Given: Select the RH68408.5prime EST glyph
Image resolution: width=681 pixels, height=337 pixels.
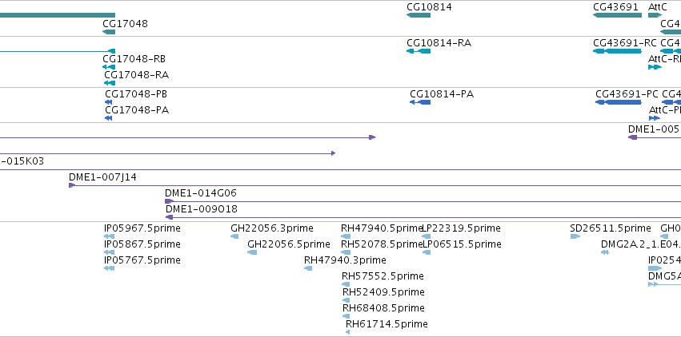Looking at the screenshot, I should click(x=347, y=316).
